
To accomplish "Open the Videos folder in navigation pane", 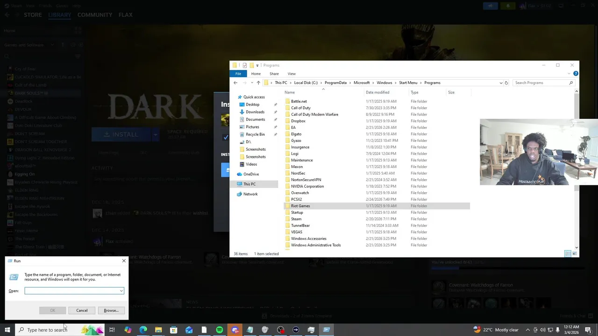I will [x=251, y=164].
